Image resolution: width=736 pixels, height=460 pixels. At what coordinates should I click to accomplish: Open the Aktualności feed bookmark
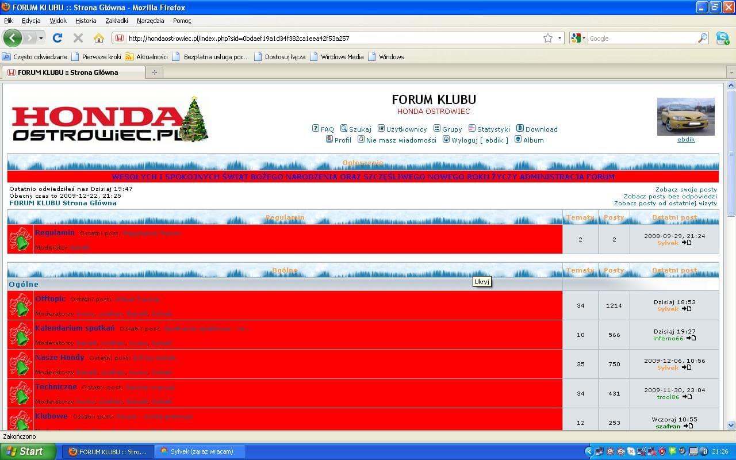click(x=147, y=57)
